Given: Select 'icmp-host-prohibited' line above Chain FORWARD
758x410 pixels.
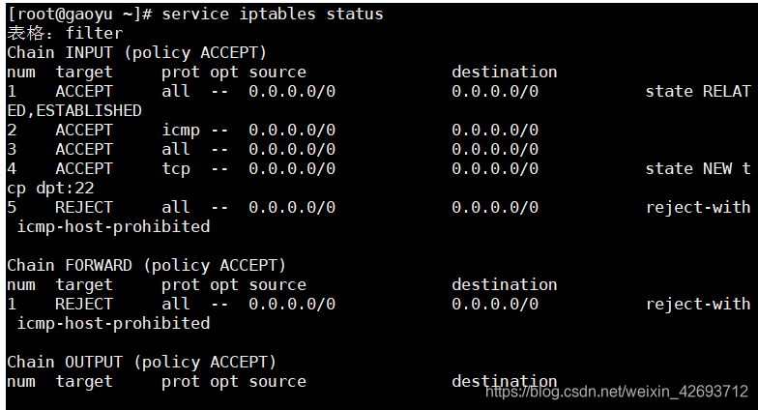Looking at the screenshot, I should [114, 226].
